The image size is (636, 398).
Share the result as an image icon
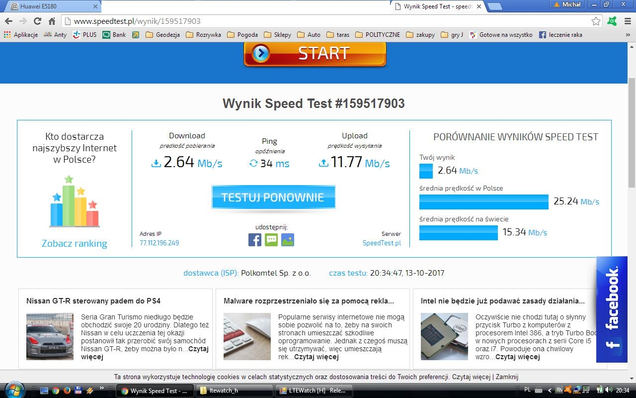tap(288, 240)
